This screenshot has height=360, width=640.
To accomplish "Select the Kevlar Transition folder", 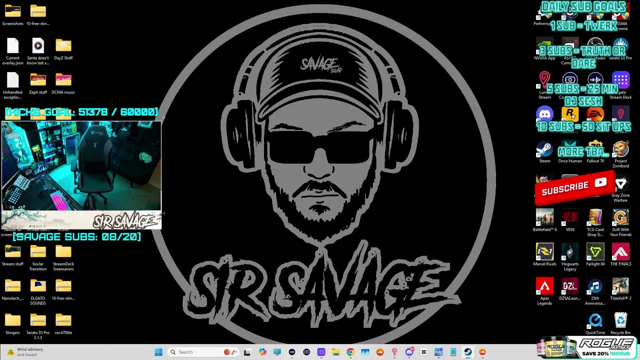I will pyautogui.click(x=38, y=258).
